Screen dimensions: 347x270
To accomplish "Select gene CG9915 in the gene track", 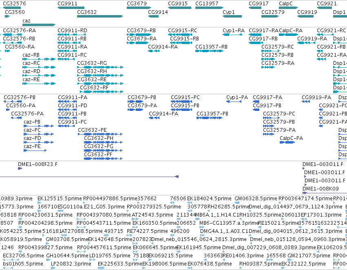I will [x=178, y=4].
